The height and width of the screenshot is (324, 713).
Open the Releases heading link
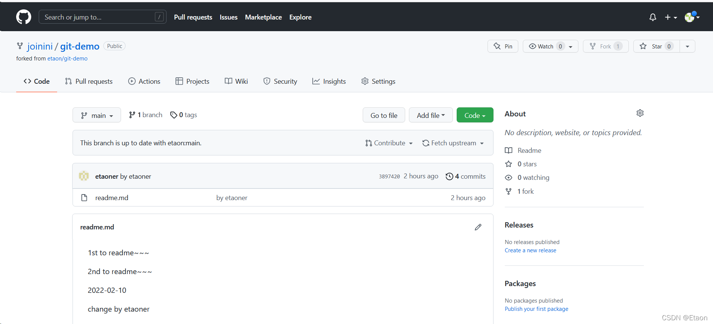pyautogui.click(x=519, y=225)
